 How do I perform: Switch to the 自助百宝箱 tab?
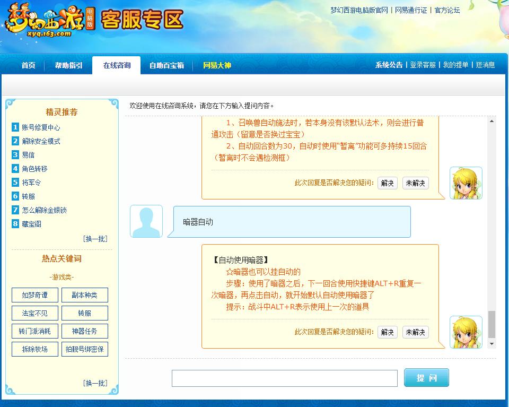167,65
